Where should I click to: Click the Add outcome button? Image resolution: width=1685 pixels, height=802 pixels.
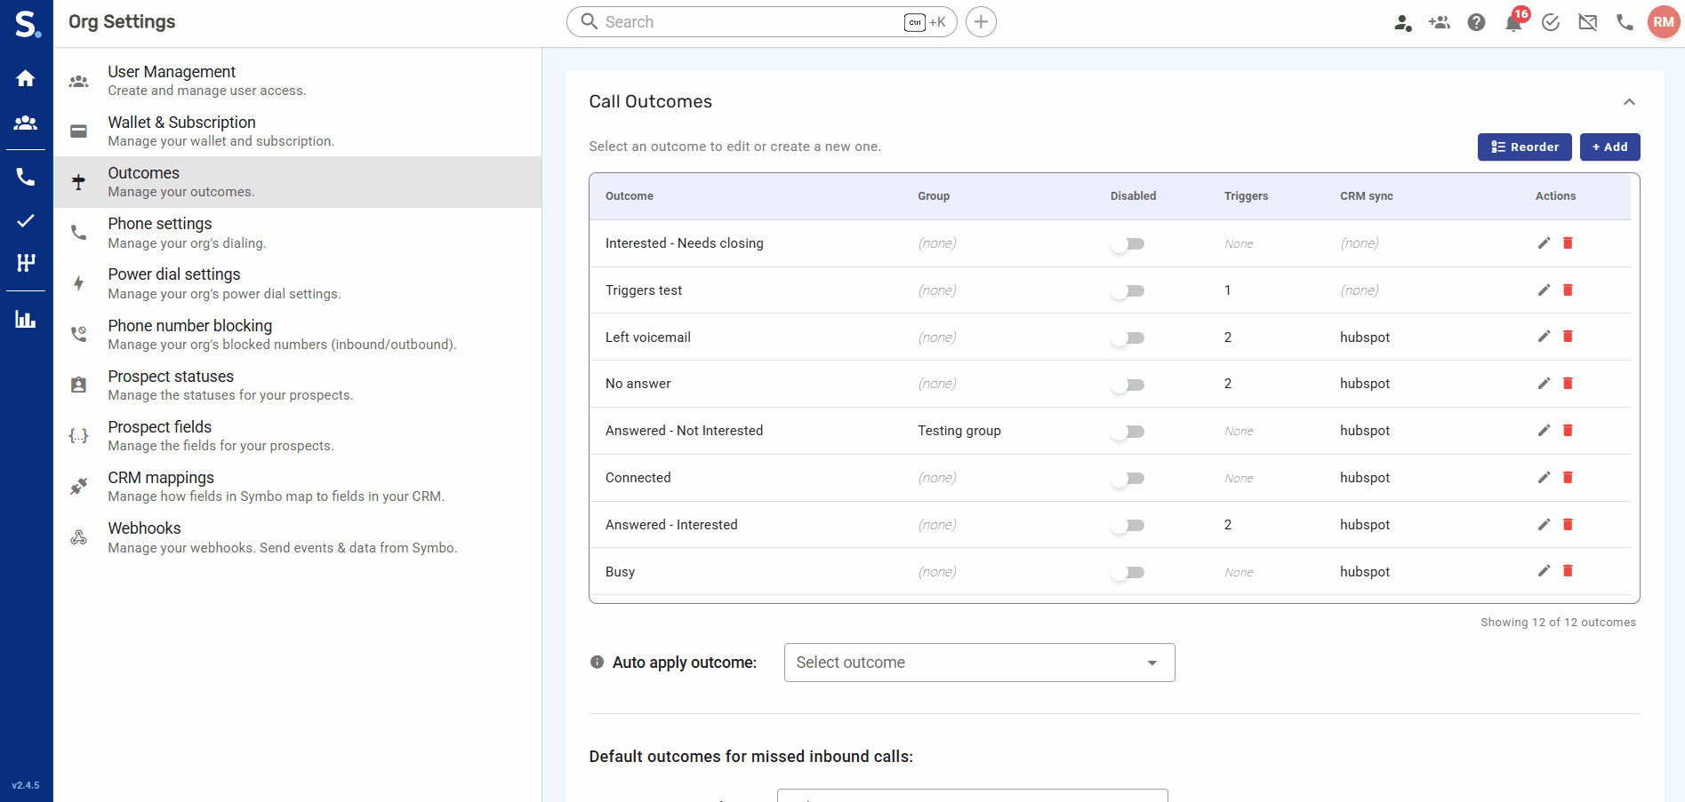click(x=1609, y=147)
